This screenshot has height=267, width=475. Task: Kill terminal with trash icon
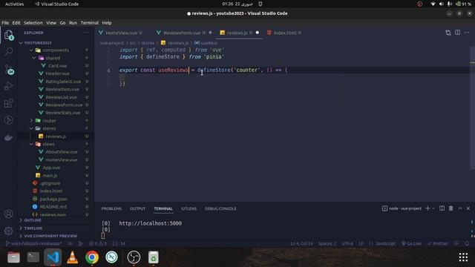[x=451, y=208]
